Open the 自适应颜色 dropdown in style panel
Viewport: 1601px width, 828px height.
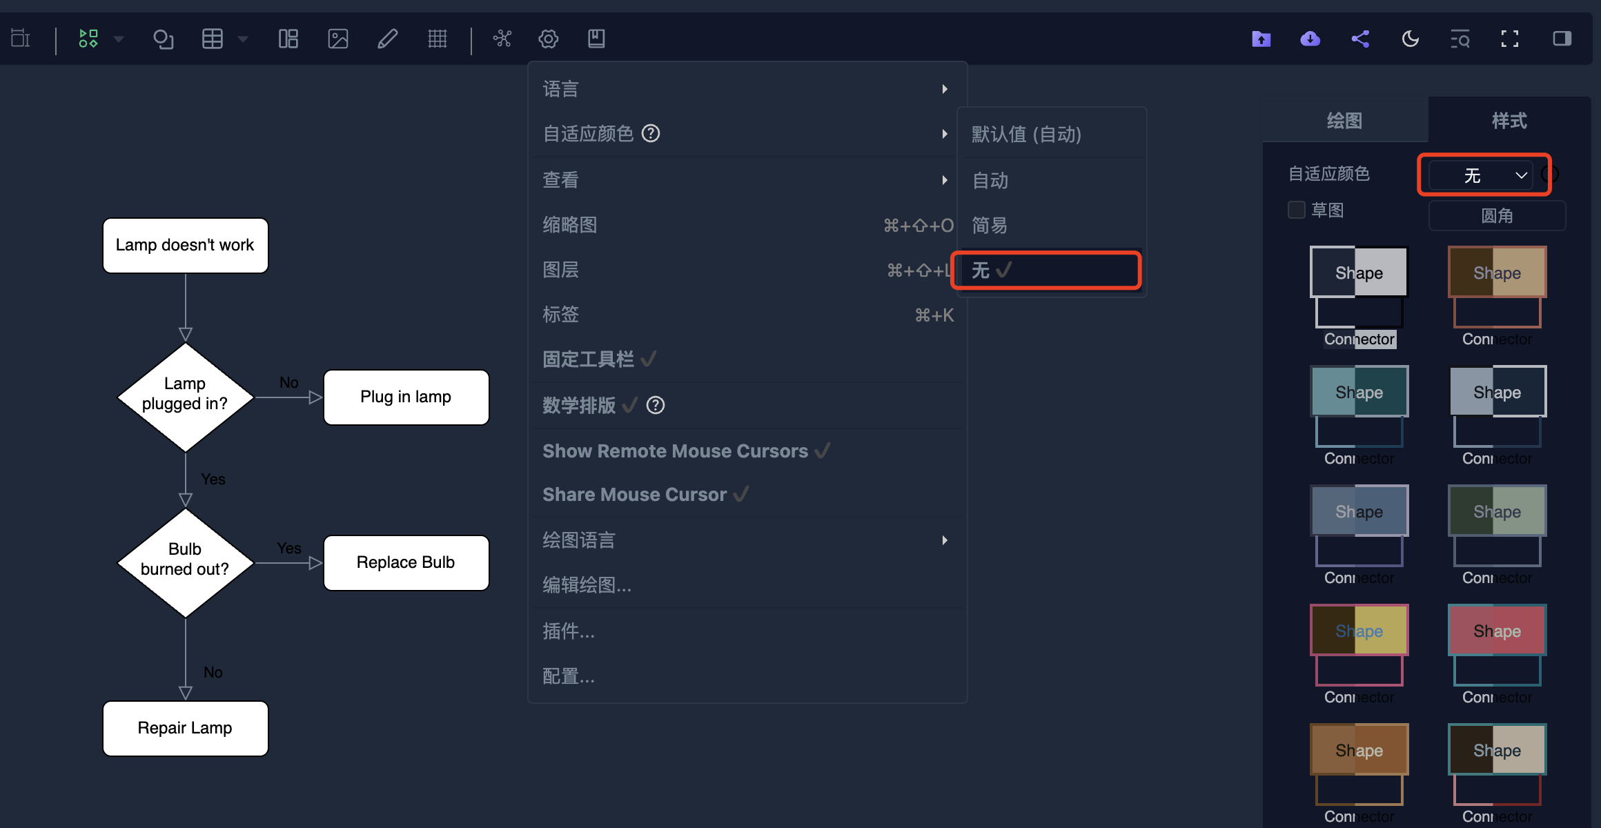[x=1482, y=175]
